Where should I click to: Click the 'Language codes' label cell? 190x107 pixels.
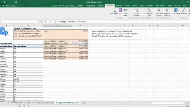click(7, 43)
